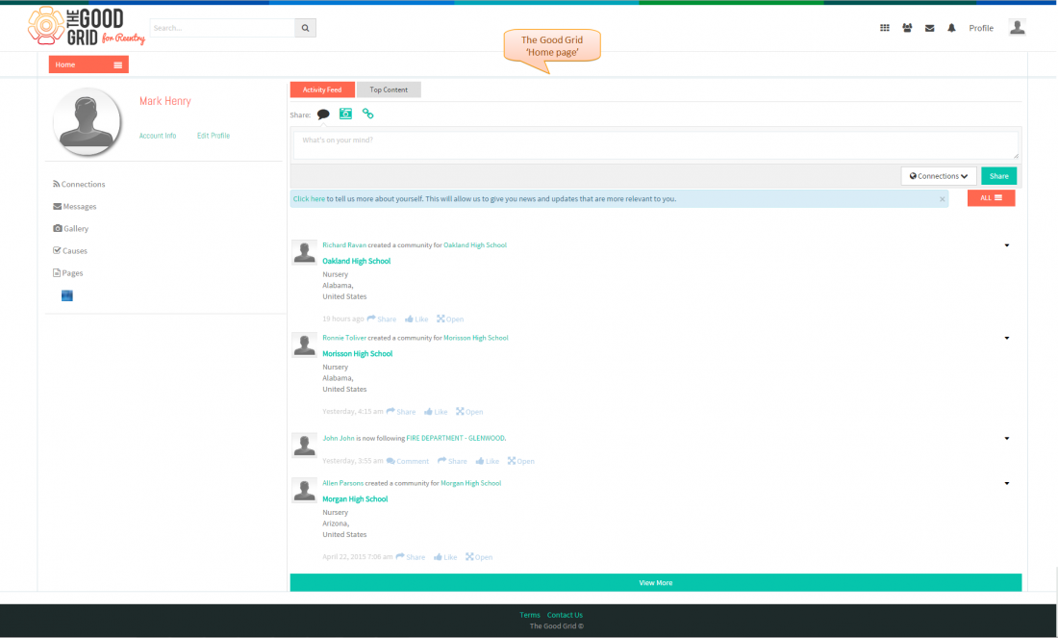Expand options arrow on Richard Ravan's post
The height and width of the screenshot is (638, 1058).
1007,245
